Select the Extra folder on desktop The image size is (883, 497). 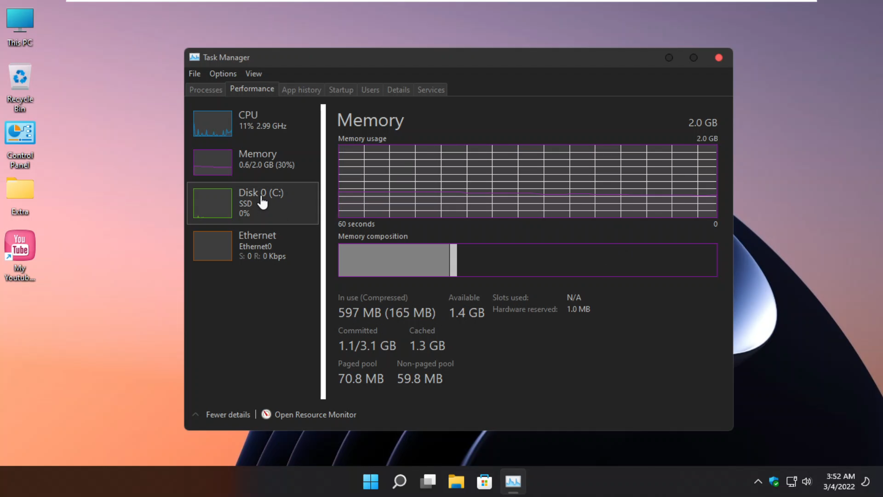20,196
